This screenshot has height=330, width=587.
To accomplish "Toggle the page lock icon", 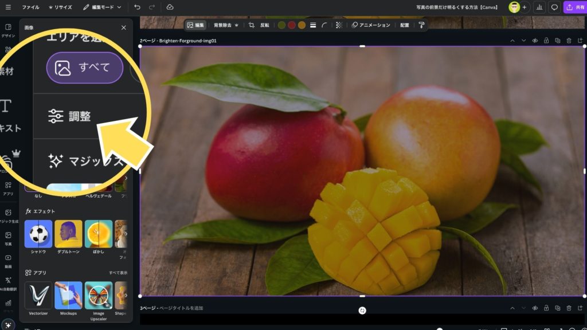I will [546, 41].
